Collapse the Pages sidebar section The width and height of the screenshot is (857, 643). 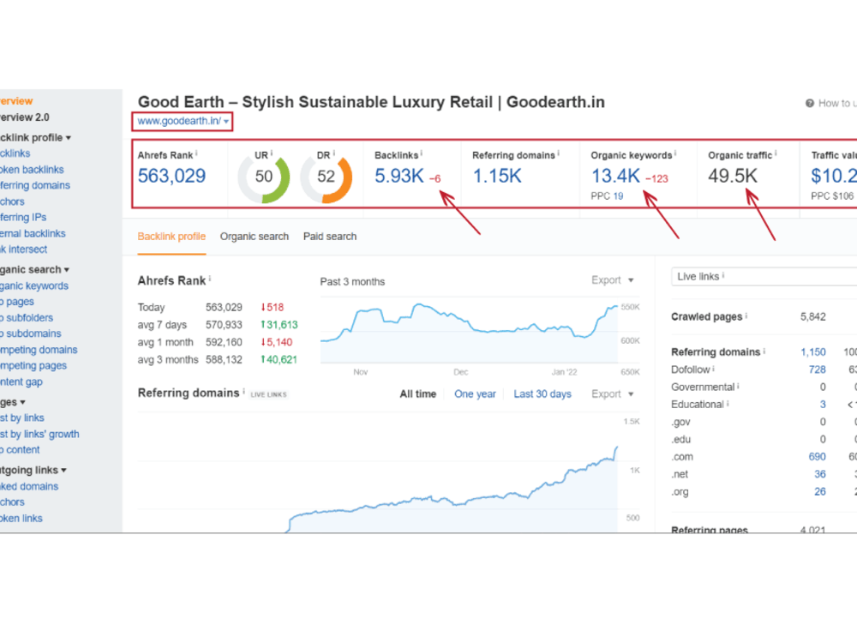tap(13, 402)
